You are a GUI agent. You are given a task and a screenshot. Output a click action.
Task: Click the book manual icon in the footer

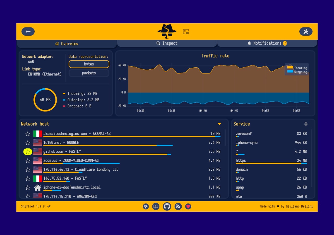point(156,206)
